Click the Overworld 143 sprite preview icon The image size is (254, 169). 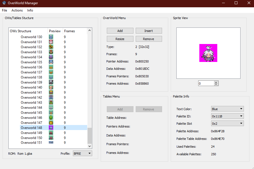click(51, 103)
